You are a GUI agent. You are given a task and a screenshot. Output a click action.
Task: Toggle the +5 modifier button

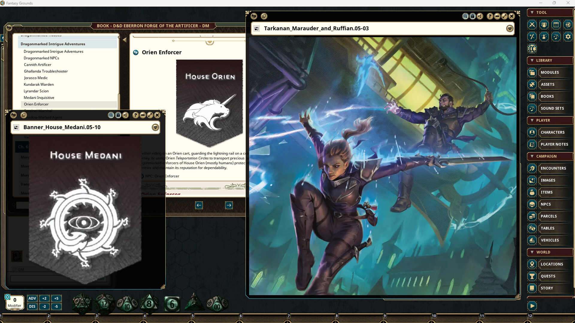[56, 298]
